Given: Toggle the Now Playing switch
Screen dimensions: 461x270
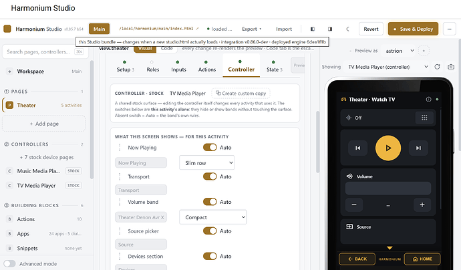Looking at the screenshot, I should click(x=210, y=147).
